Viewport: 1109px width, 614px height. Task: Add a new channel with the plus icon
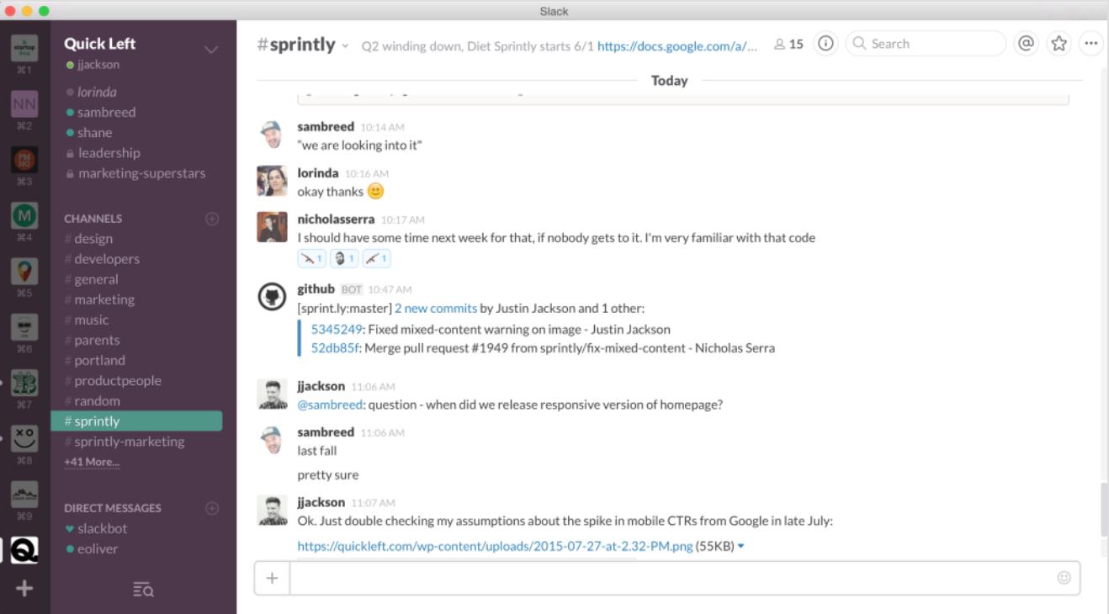(x=212, y=219)
